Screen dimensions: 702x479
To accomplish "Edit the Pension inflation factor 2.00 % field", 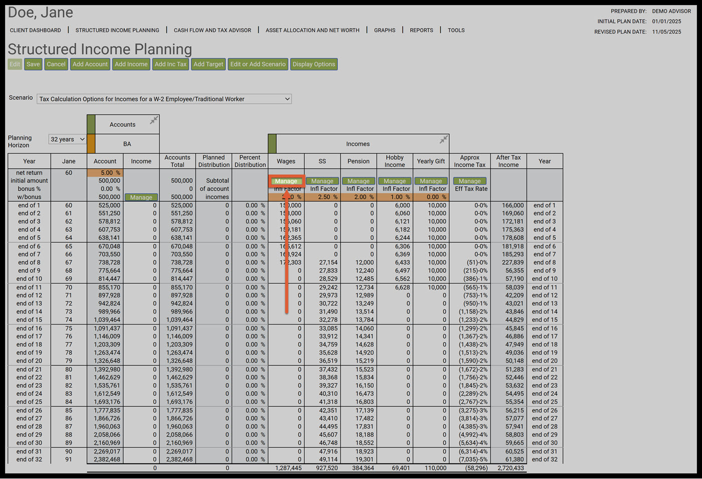I will (x=359, y=197).
